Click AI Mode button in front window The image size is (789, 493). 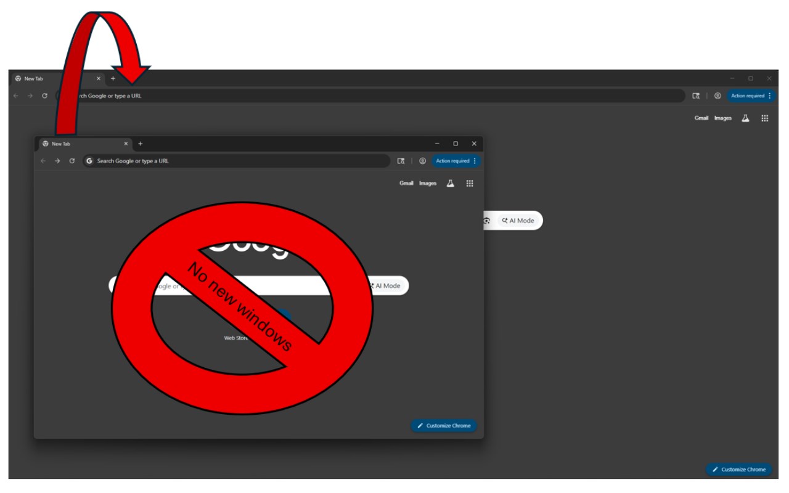coord(387,286)
